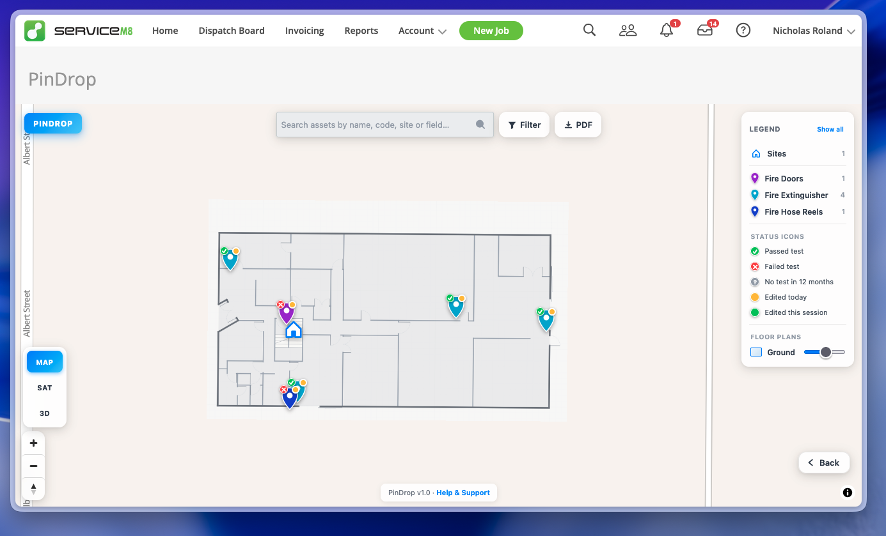Open Help & Support link
This screenshot has width=886, height=536.
(463, 493)
